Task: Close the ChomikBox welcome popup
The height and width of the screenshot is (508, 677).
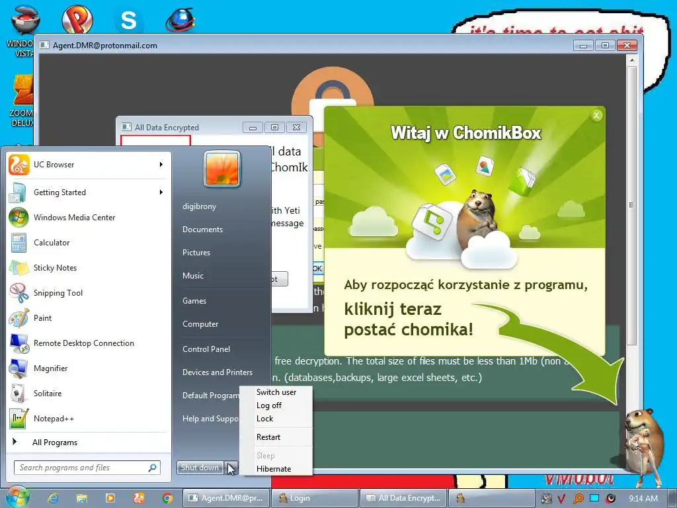Action: tap(596, 115)
